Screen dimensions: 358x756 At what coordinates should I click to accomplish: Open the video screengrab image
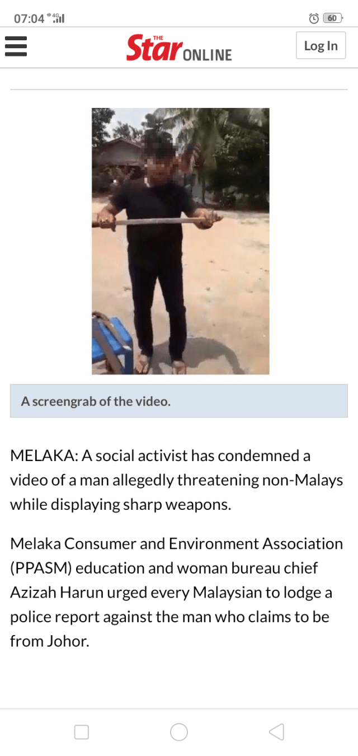181,241
